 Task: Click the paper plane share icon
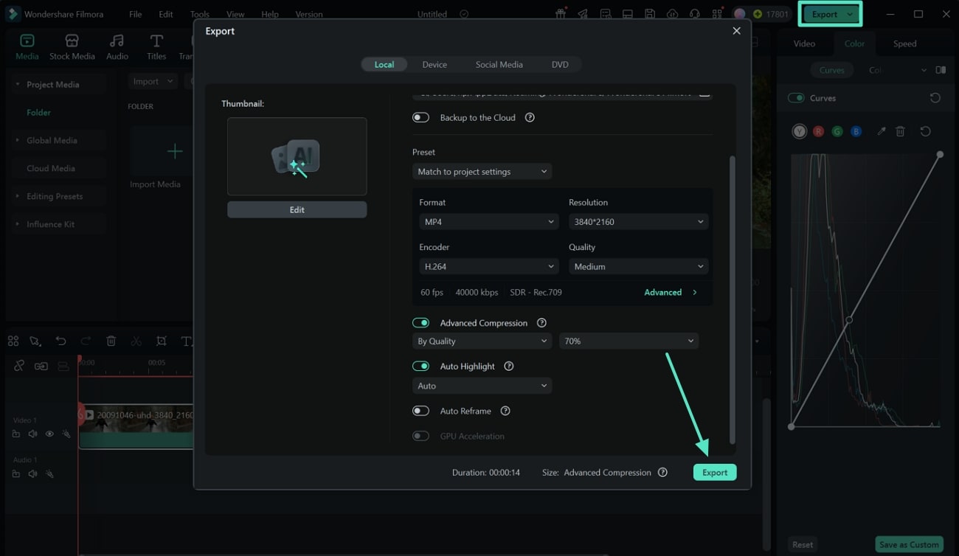tap(583, 14)
